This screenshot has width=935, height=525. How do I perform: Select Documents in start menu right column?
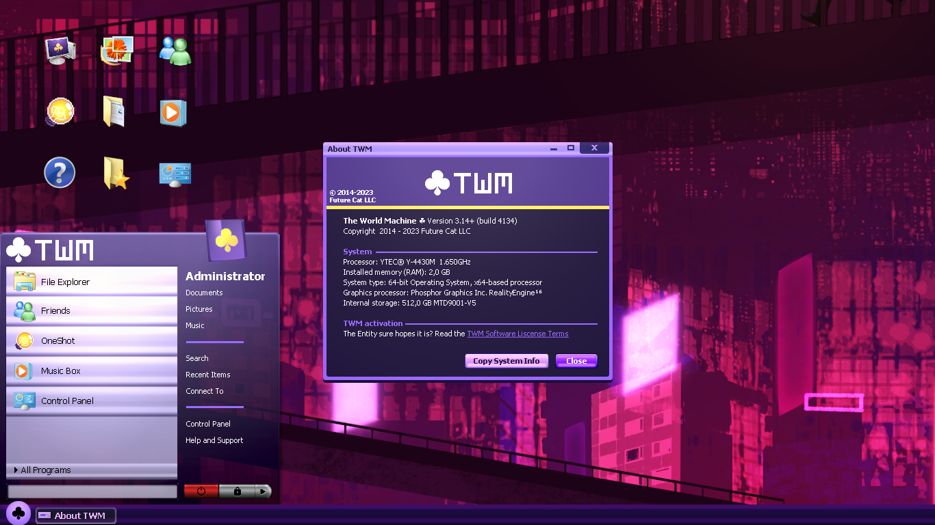pos(204,293)
